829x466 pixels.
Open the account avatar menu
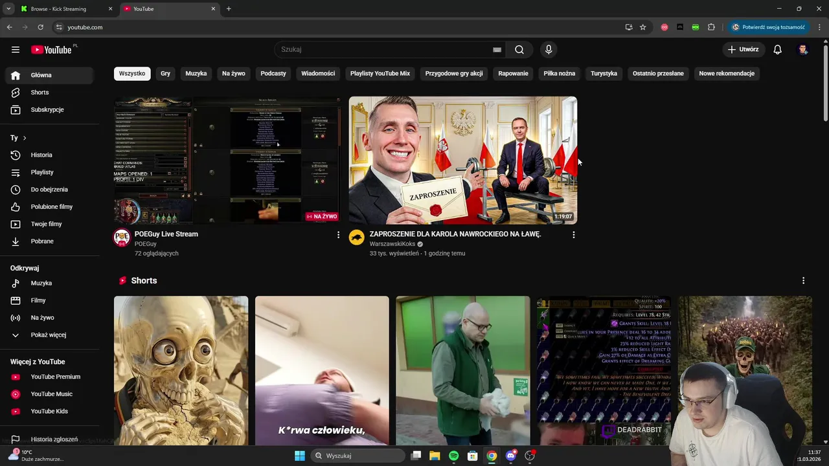[x=803, y=50]
